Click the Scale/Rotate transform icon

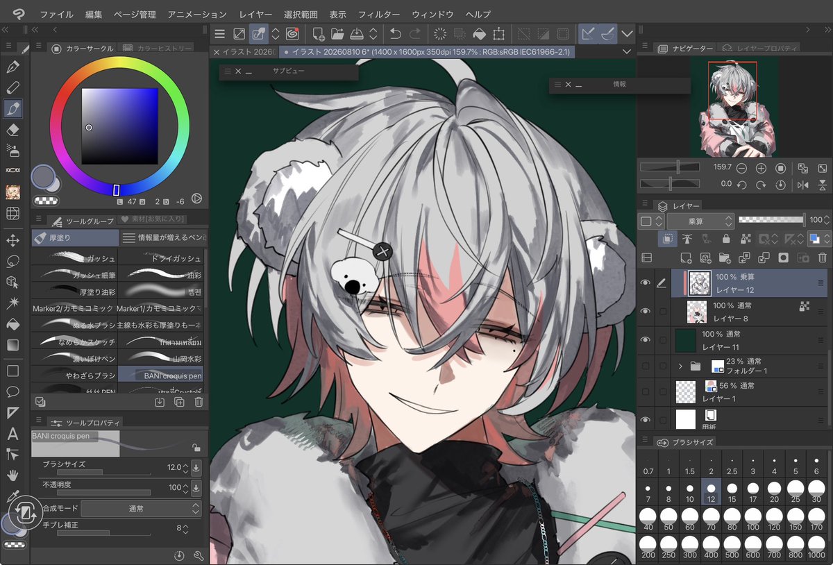(498, 33)
